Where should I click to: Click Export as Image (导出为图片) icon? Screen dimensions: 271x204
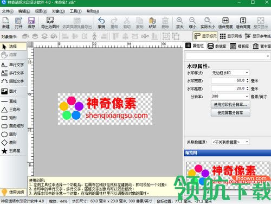[x=50, y=23]
